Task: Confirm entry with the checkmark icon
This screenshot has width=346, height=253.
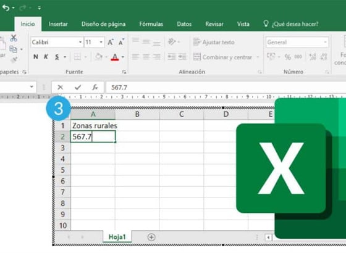Action: 78,87
